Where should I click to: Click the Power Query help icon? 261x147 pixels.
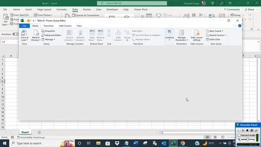pyautogui.click(x=240, y=26)
